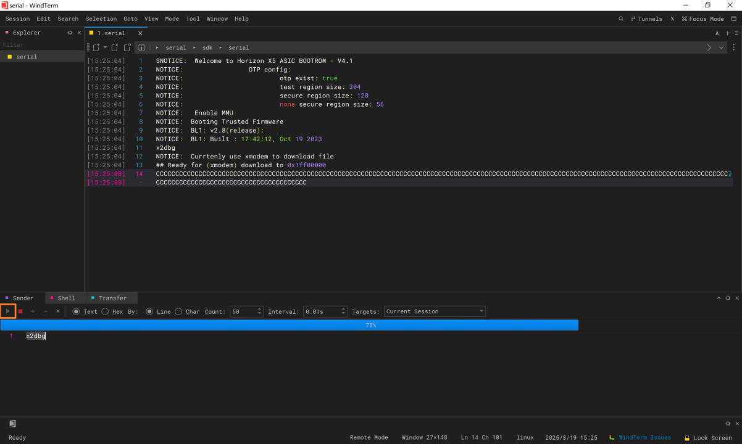The width and height of the screenshot is (742, 444).
Task: Enable Focus Mode
Action: click(702, 19)
